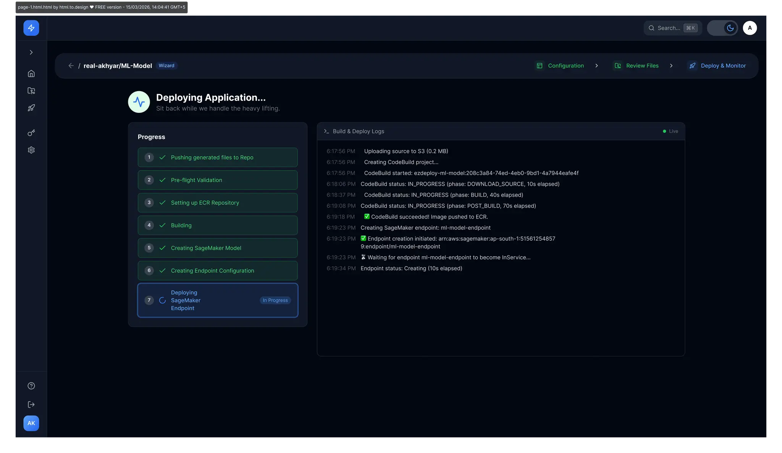Open the folder search icon in sidebar
The height and width of the screenshot is (453, 782).
coord(31,91)
